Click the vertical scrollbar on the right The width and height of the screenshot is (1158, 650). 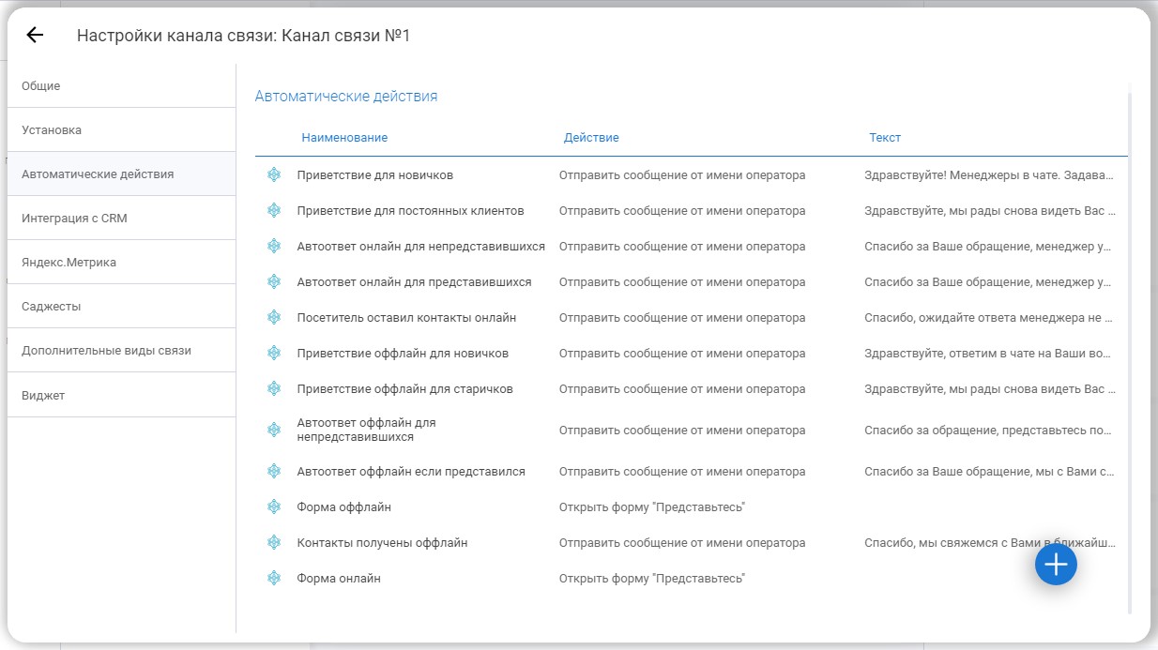coord(1130,347)
